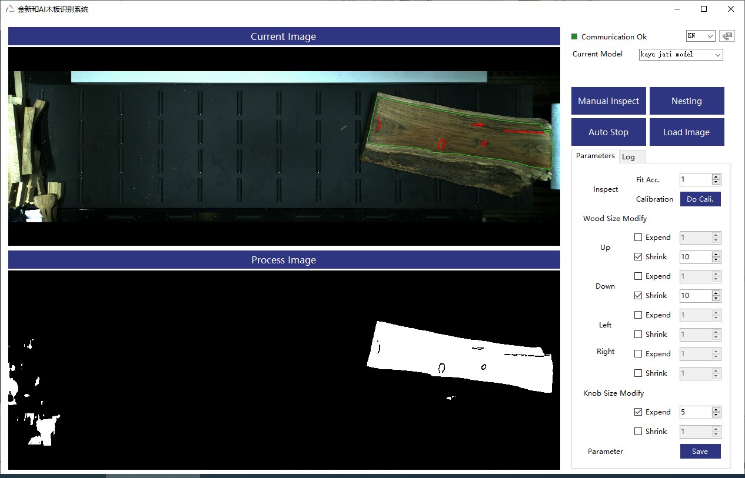Click the Wood Size Modify heading

click(x=615, y=218)
